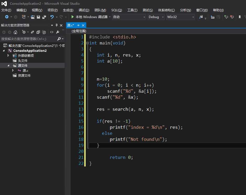This screenshot has height=195, width=246.
Task: Click the "#include <stdio.h>" code line
Action: coord(112,37)
